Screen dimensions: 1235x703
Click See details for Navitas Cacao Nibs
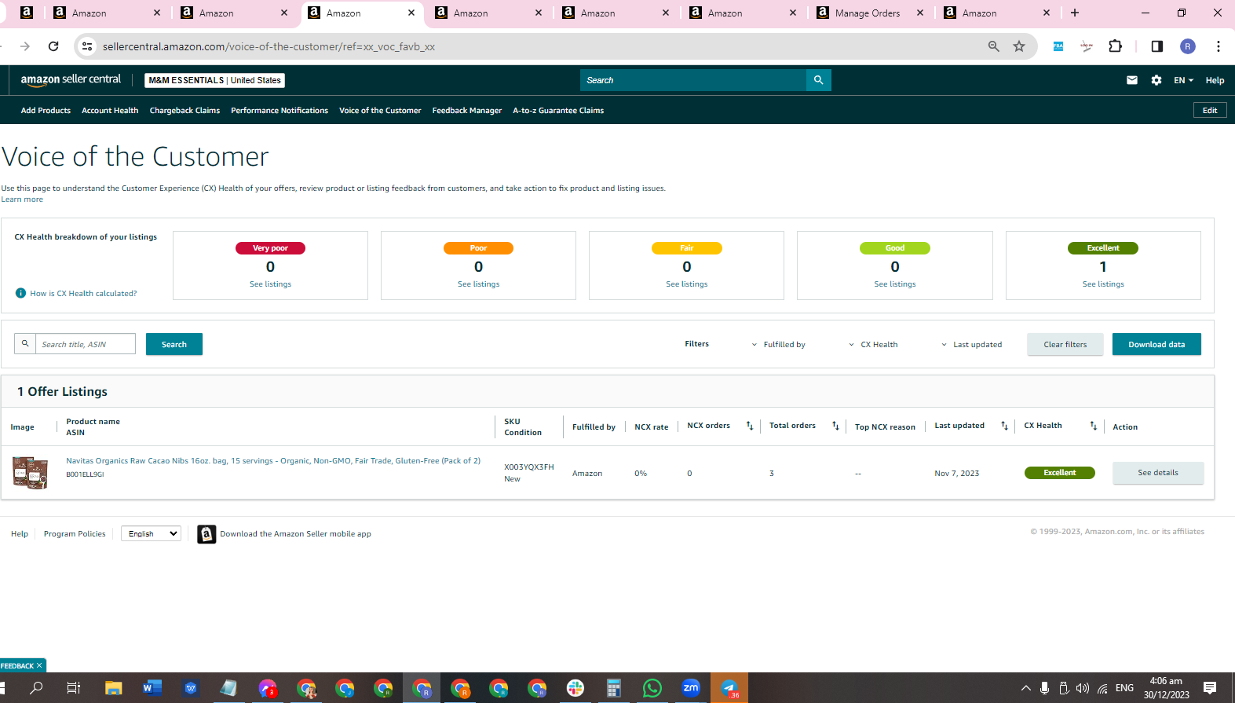click(x=1158, y=473)
